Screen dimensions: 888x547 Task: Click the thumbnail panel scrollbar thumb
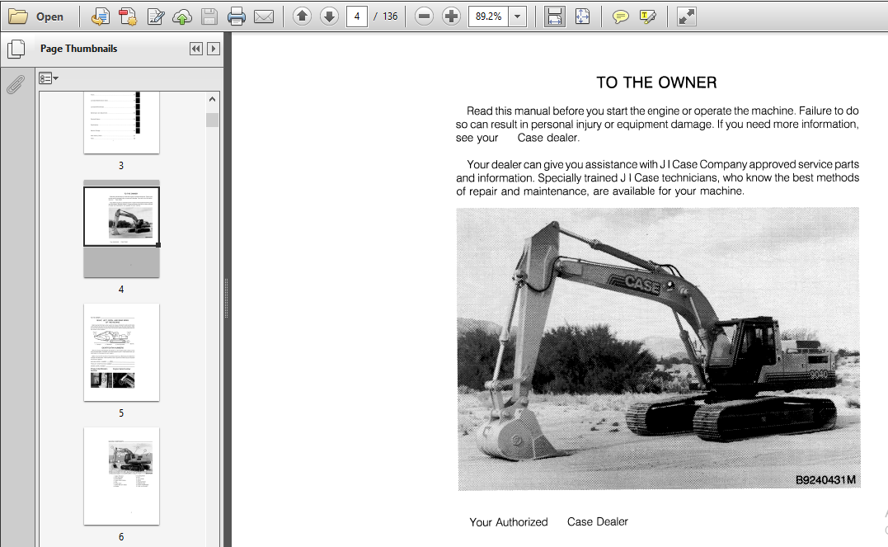click(213, 120)
